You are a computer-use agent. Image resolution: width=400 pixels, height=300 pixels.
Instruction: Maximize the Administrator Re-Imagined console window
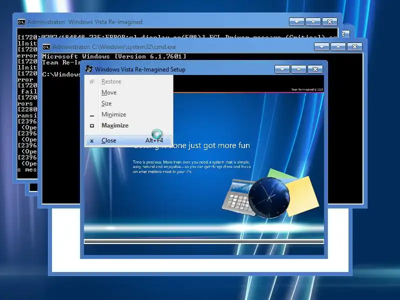[313, 21]
